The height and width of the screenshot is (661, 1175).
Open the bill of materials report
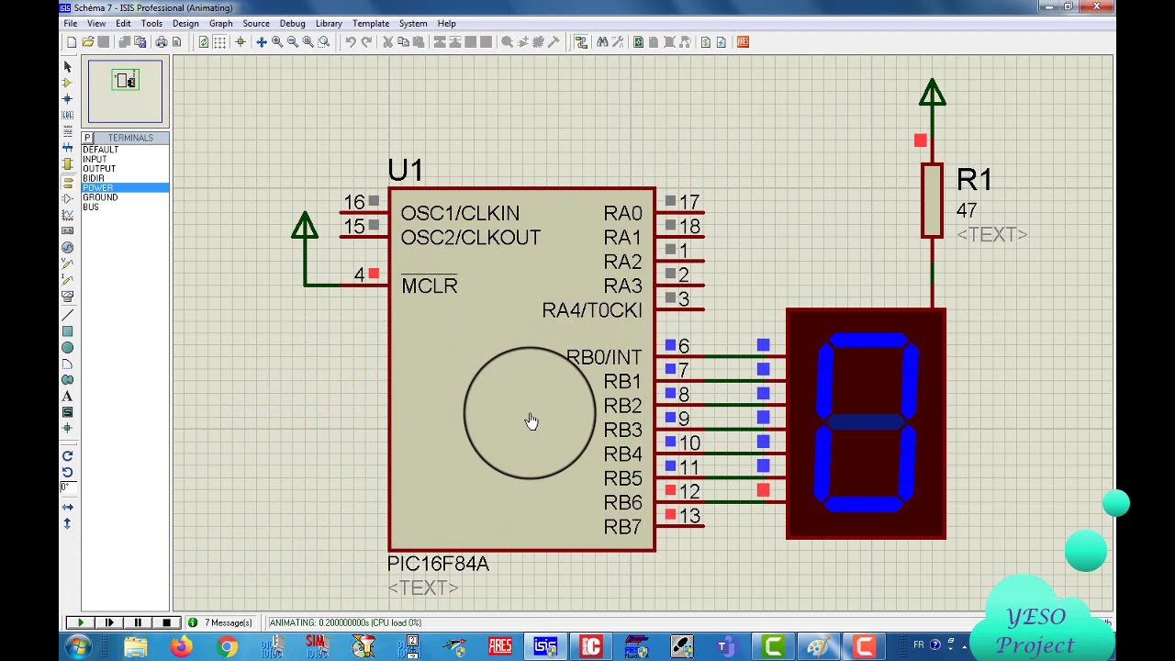coord(706,42)
